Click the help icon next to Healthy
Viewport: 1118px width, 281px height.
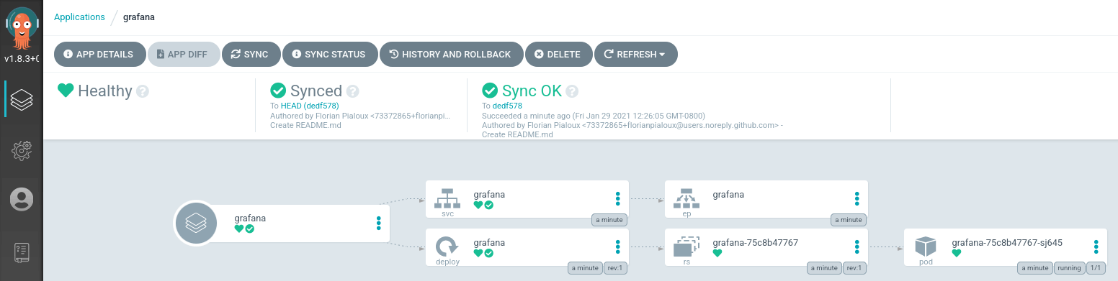pos(143,91)
